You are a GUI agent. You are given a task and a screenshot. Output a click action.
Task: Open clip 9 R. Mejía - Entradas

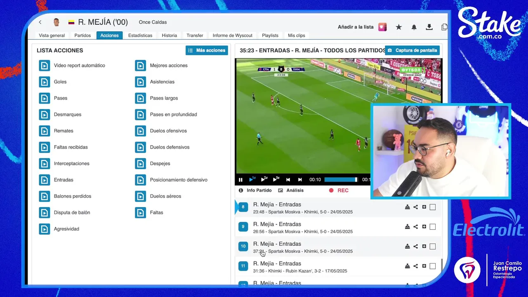click(277, 224)
